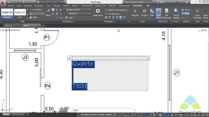Click the Customization menu icon in status bar
Viewport: 209px width, 117px height.
point(207,115)
